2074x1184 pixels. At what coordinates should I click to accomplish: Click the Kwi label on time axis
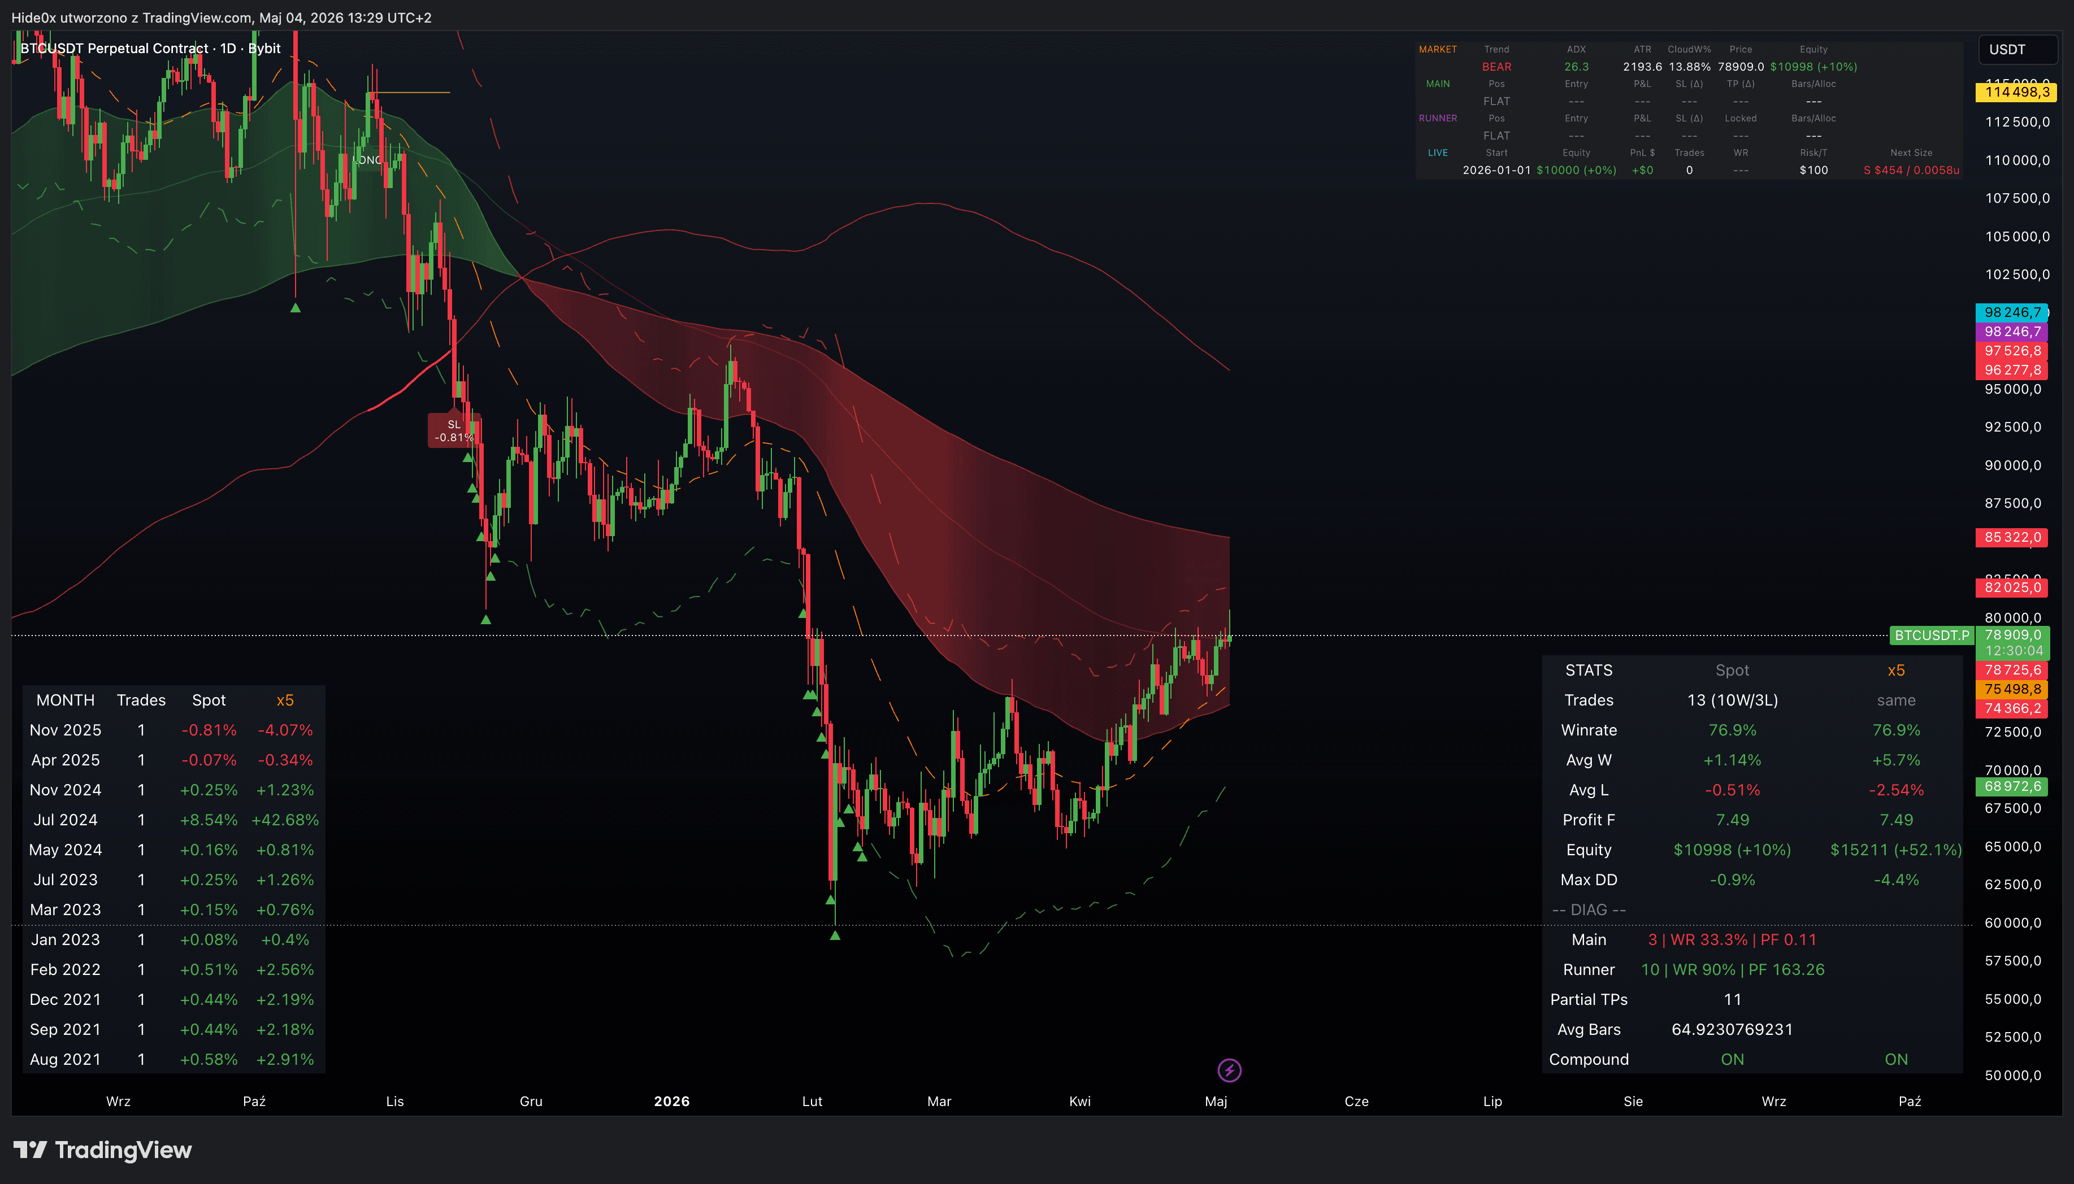coord(1079,1101)
